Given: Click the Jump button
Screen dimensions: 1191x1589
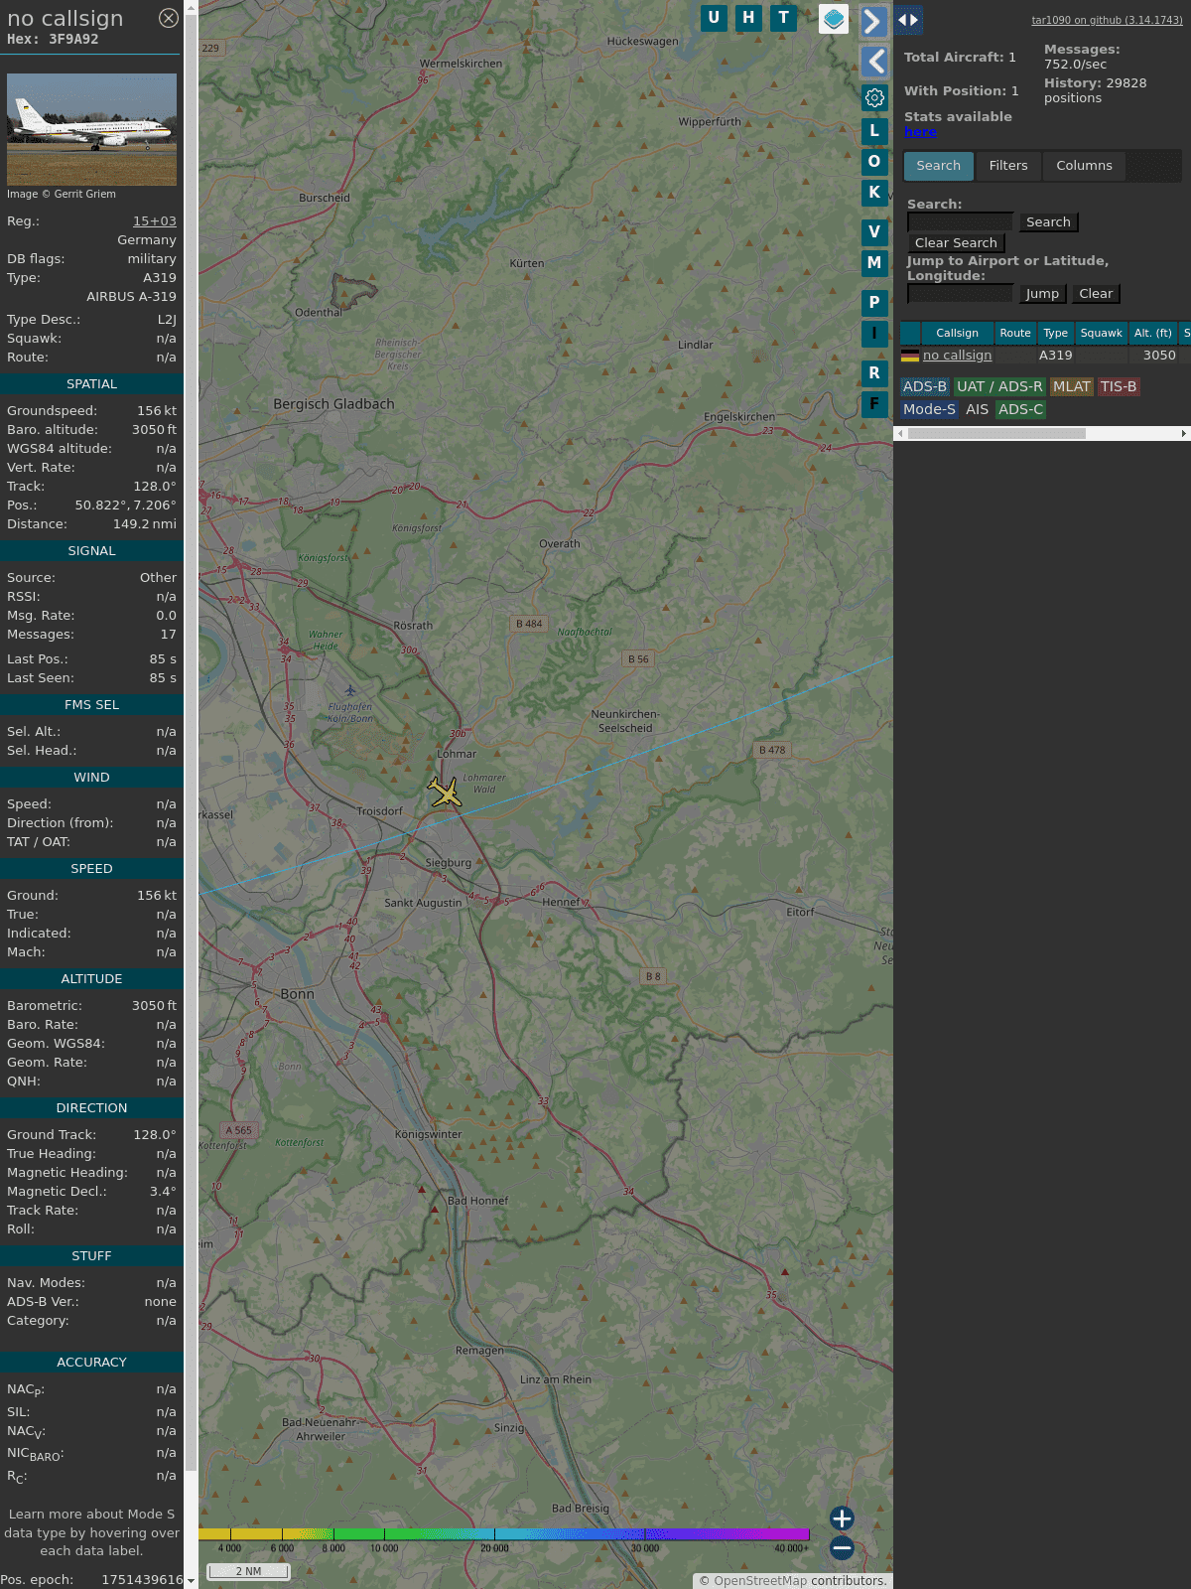Looking at the screenshot, I should point(1042,294).
